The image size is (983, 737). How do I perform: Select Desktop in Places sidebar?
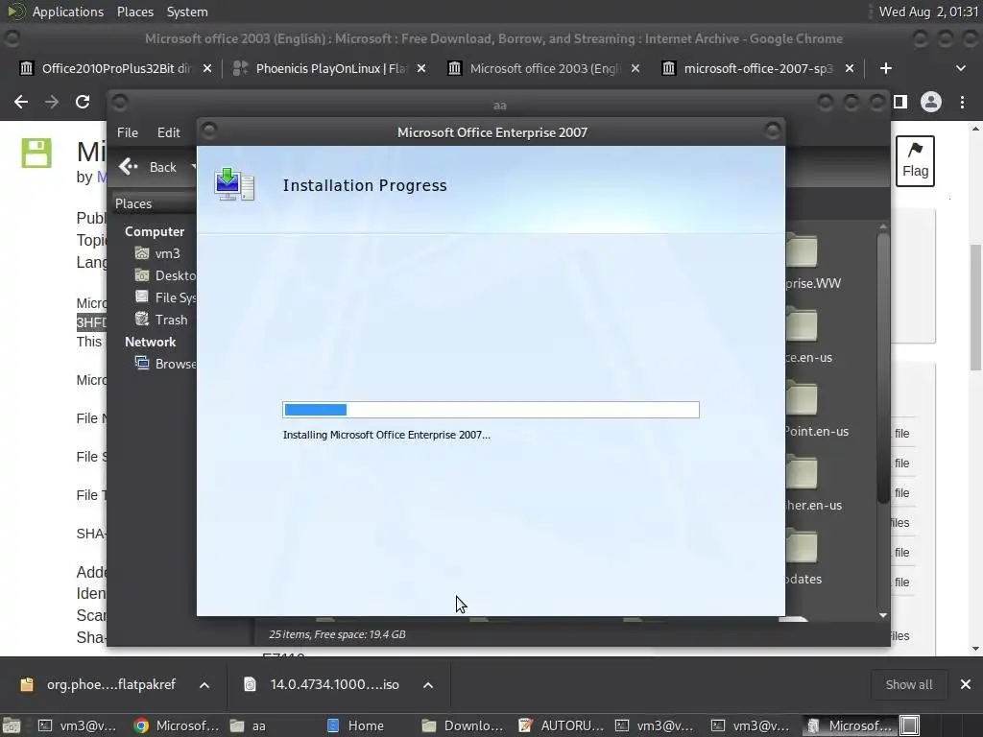pyautogui.click(x=165, y=275)
